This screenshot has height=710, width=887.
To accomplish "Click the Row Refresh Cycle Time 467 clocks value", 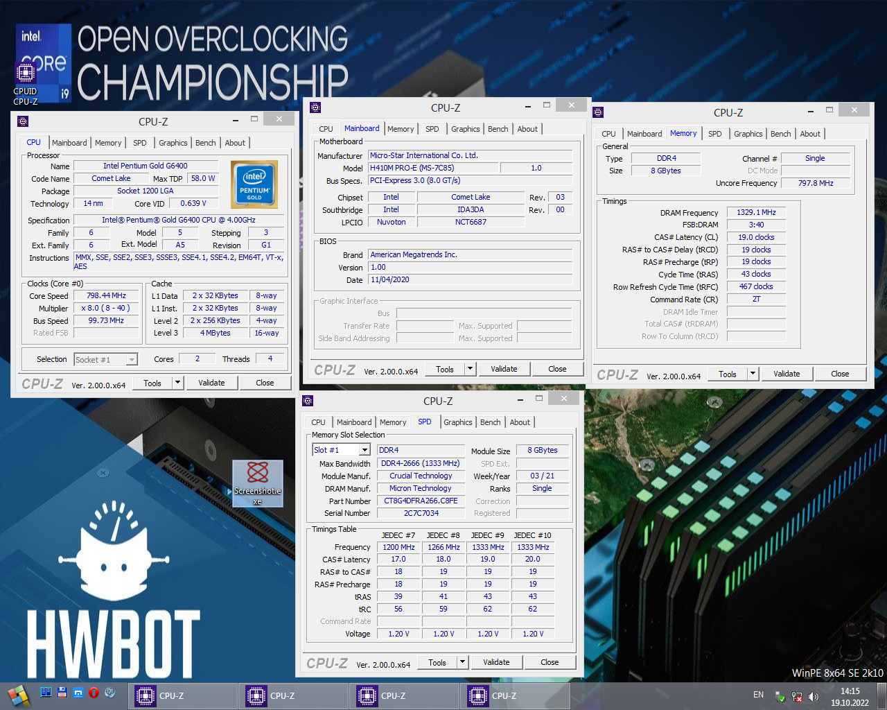I will 755,286.
